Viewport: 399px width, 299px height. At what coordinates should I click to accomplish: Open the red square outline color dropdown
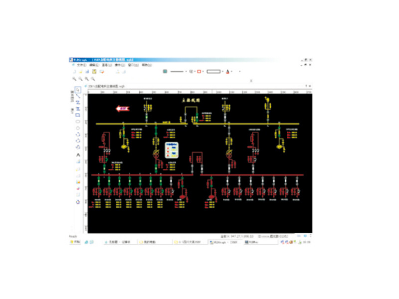203,71
